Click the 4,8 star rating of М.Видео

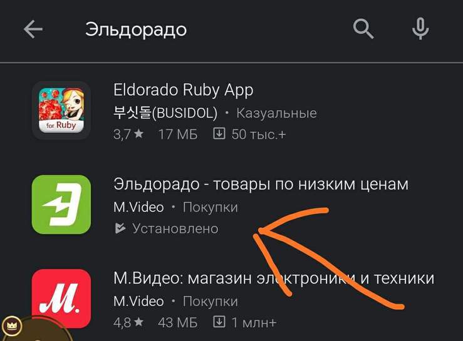pos(128,322)
